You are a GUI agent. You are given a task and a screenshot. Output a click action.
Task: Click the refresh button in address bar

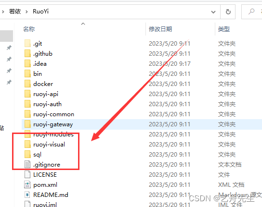pos(228,12)
